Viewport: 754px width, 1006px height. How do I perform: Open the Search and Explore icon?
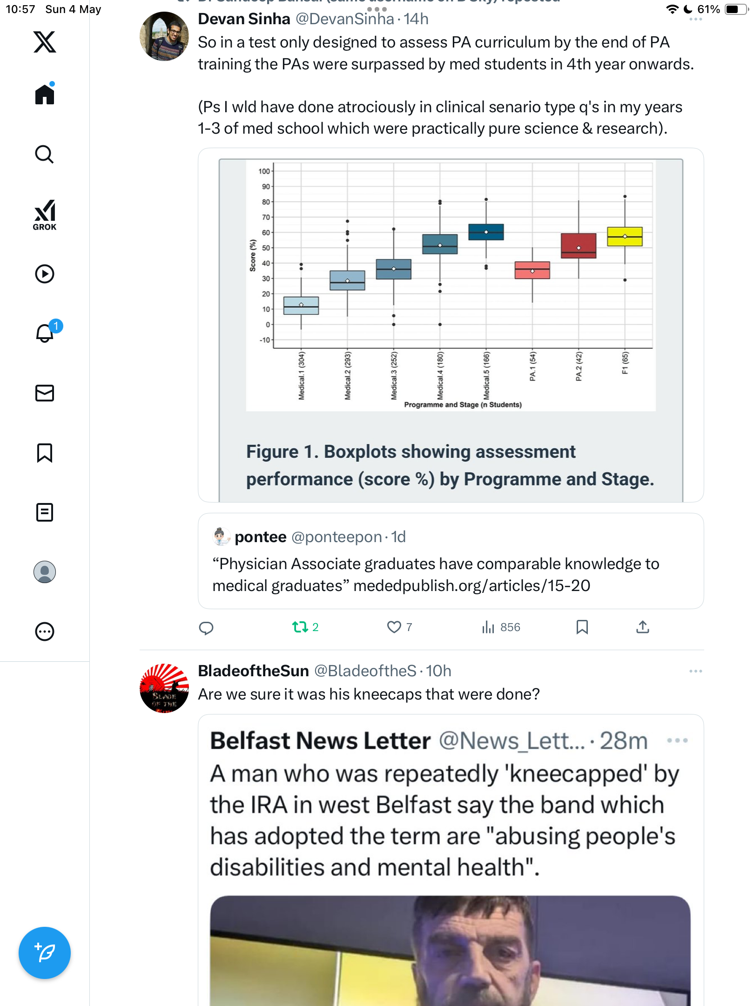[x=45, y=154]
